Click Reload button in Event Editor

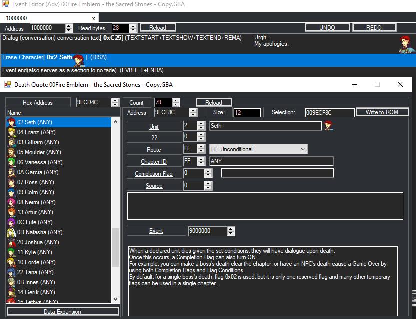(x=158, y=28)
